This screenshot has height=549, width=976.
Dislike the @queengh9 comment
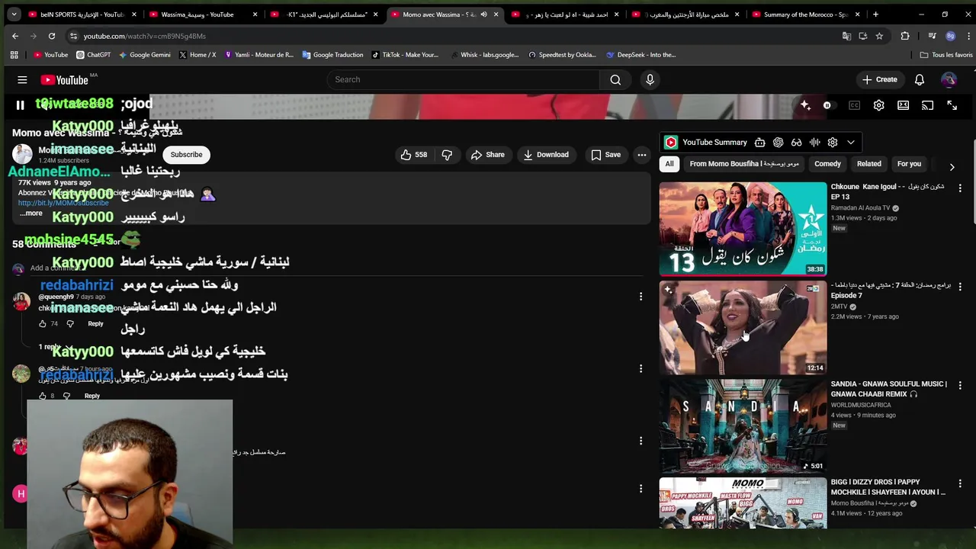pyautogui.click(x=70, y=324)
